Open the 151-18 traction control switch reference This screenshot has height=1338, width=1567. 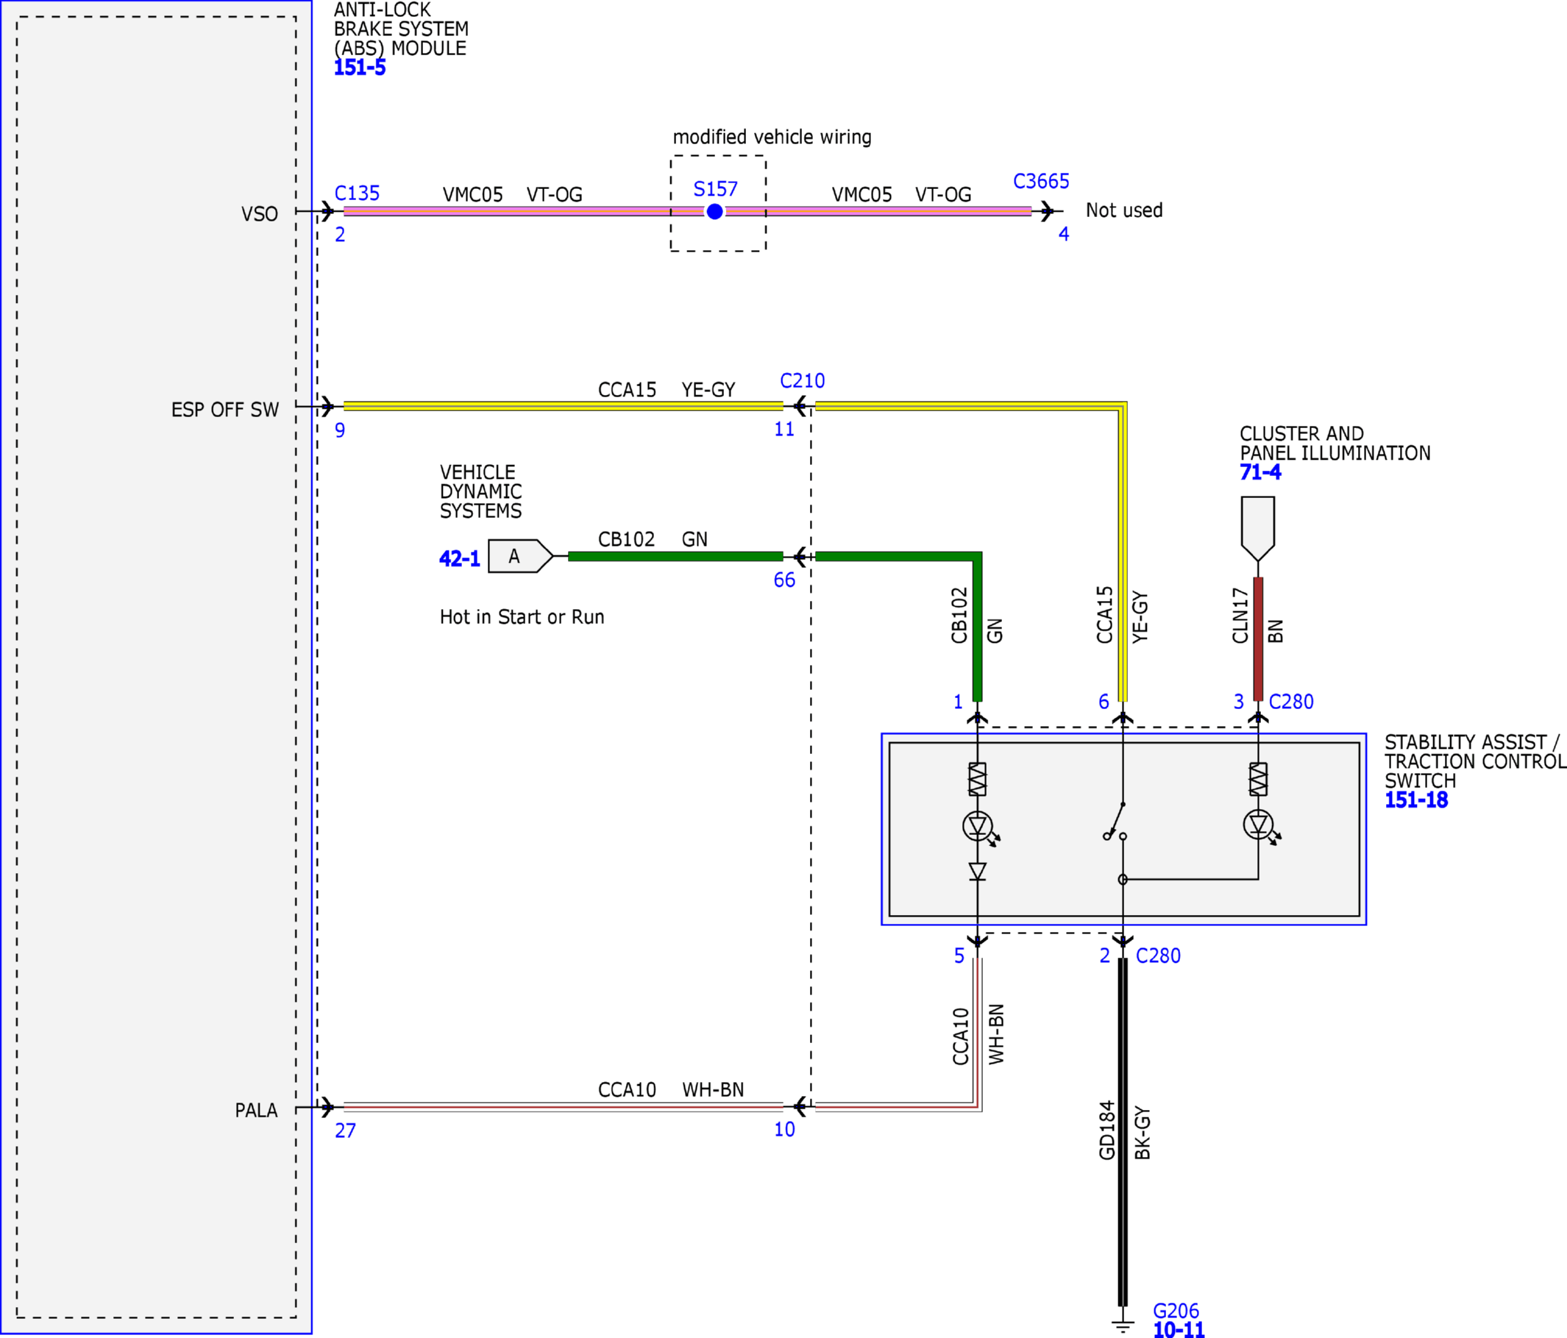pos(1415,800)
